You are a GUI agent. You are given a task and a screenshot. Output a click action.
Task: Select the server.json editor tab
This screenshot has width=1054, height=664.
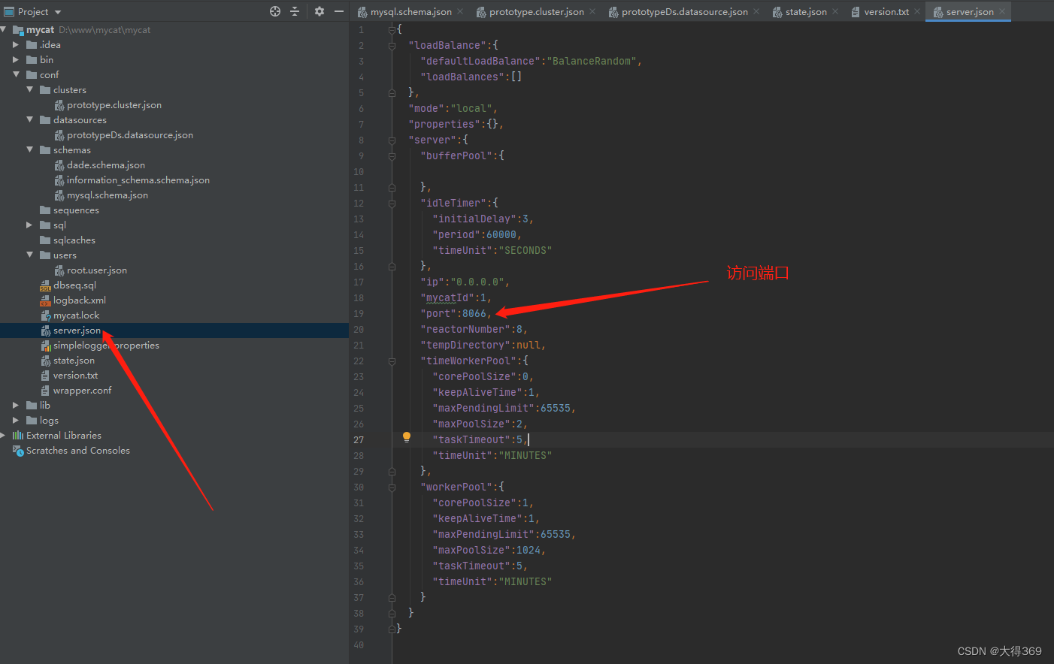(x=969, y=11)
